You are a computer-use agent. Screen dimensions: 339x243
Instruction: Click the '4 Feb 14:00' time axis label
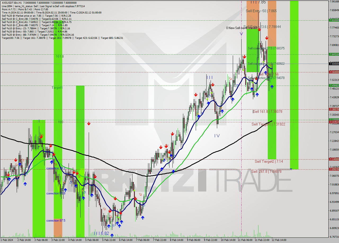[75, 240]
